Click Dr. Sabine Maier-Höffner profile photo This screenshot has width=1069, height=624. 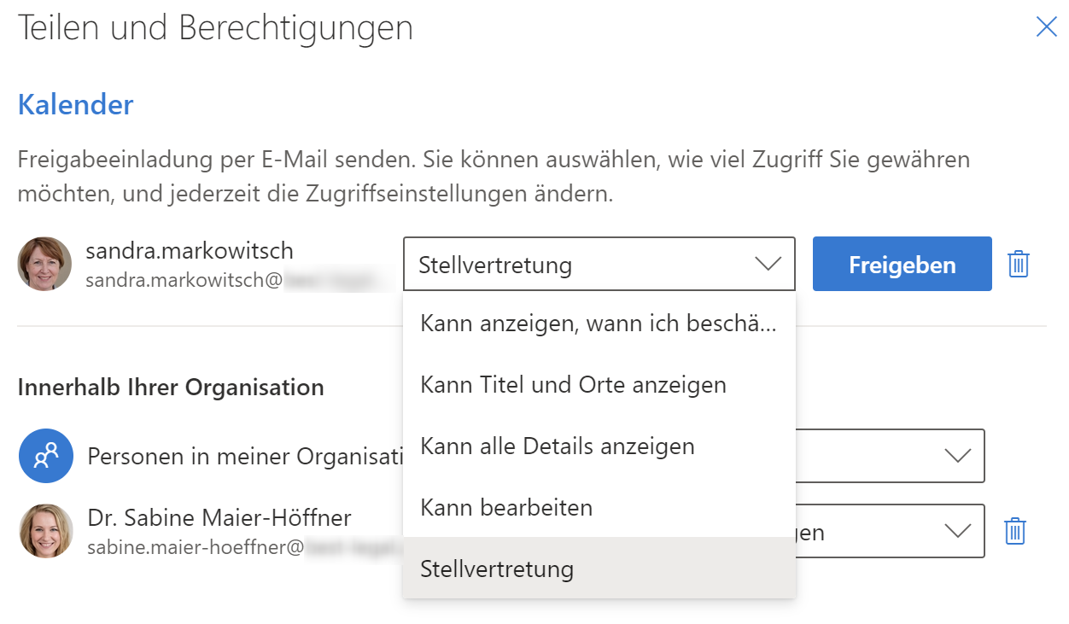(x=46, y=531)
